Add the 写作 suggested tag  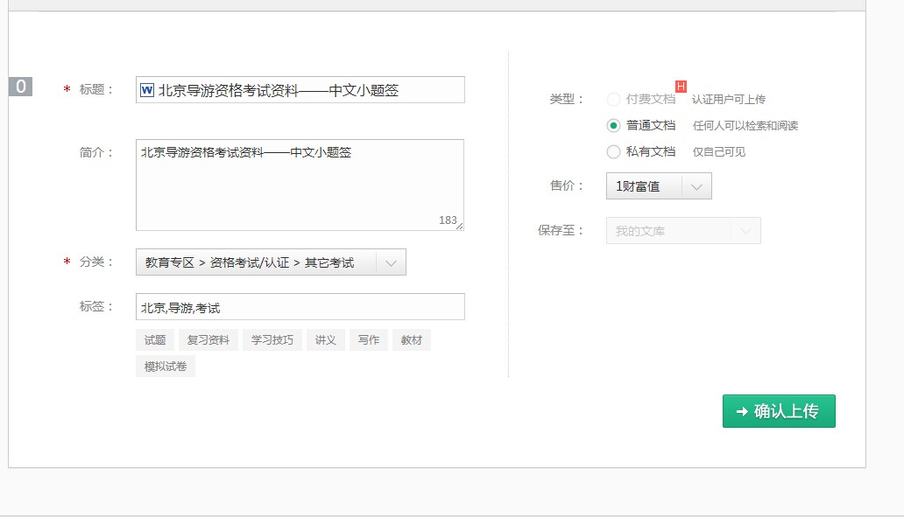[369, 340]
